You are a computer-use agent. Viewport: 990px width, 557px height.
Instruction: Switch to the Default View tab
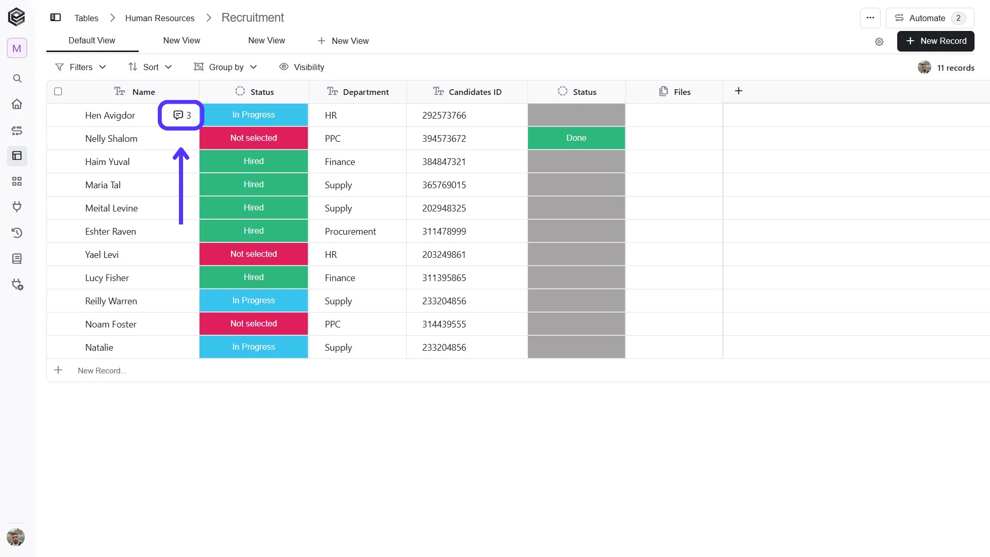[92, 41]
